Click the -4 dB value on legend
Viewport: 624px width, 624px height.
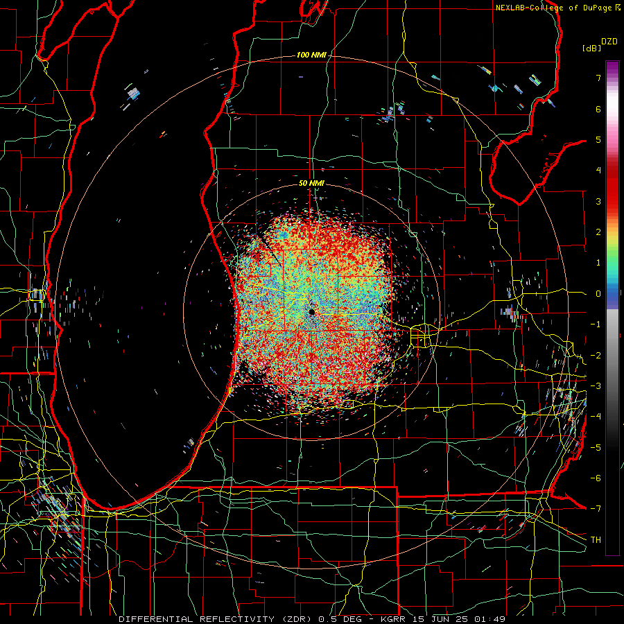click(x=596, y=417)
